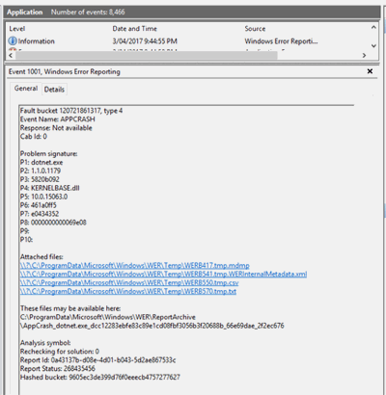This screenshot has width=386, height=395.
Task: Select the 3/04/2017 9:44:55 PM timestamp cell
Action: pyautogui.click(x=145, y=41)
